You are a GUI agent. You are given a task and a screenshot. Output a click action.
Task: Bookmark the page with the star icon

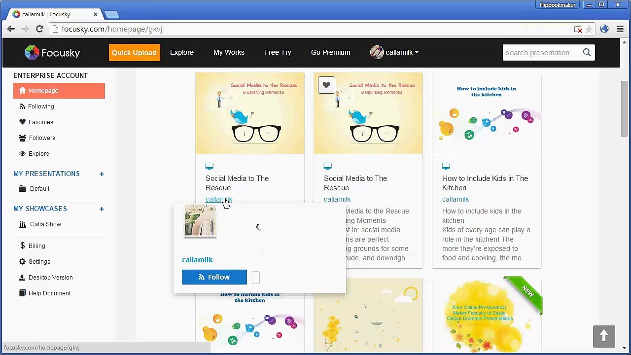coord(589,29)
